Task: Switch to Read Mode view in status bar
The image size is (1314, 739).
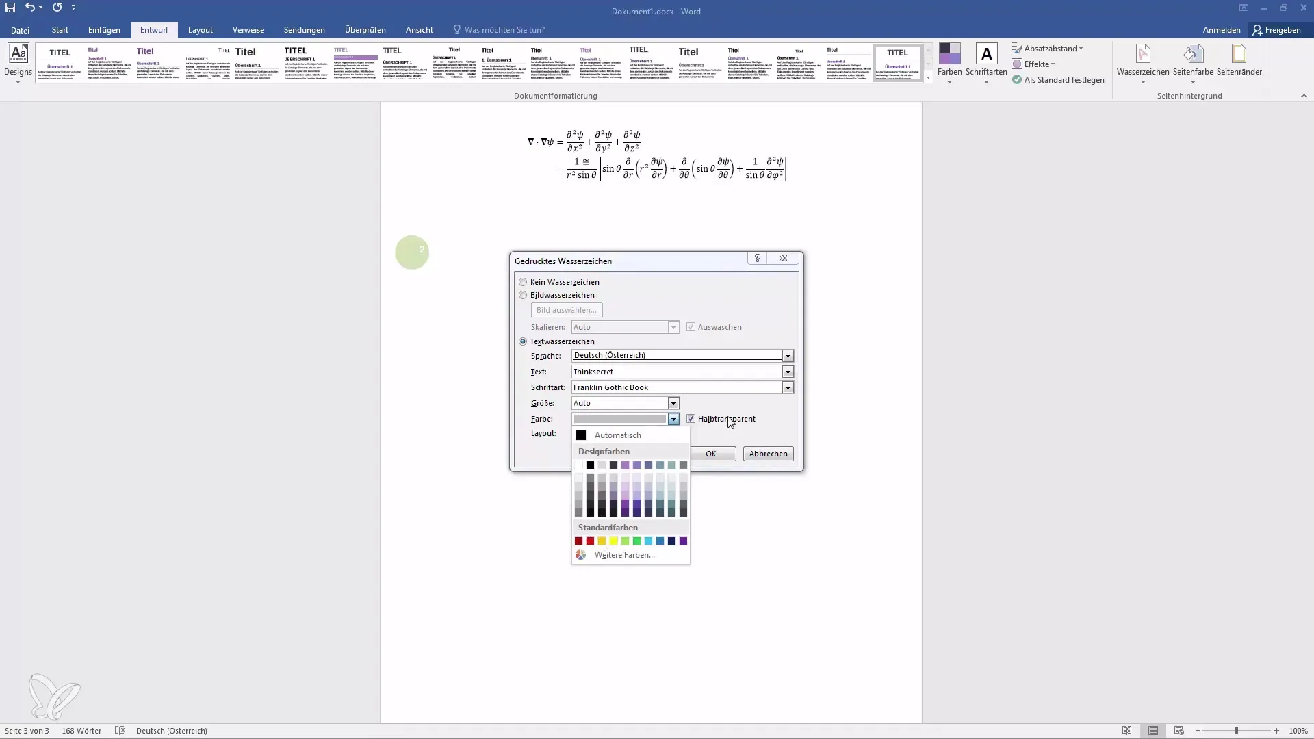Action: 1126,731
